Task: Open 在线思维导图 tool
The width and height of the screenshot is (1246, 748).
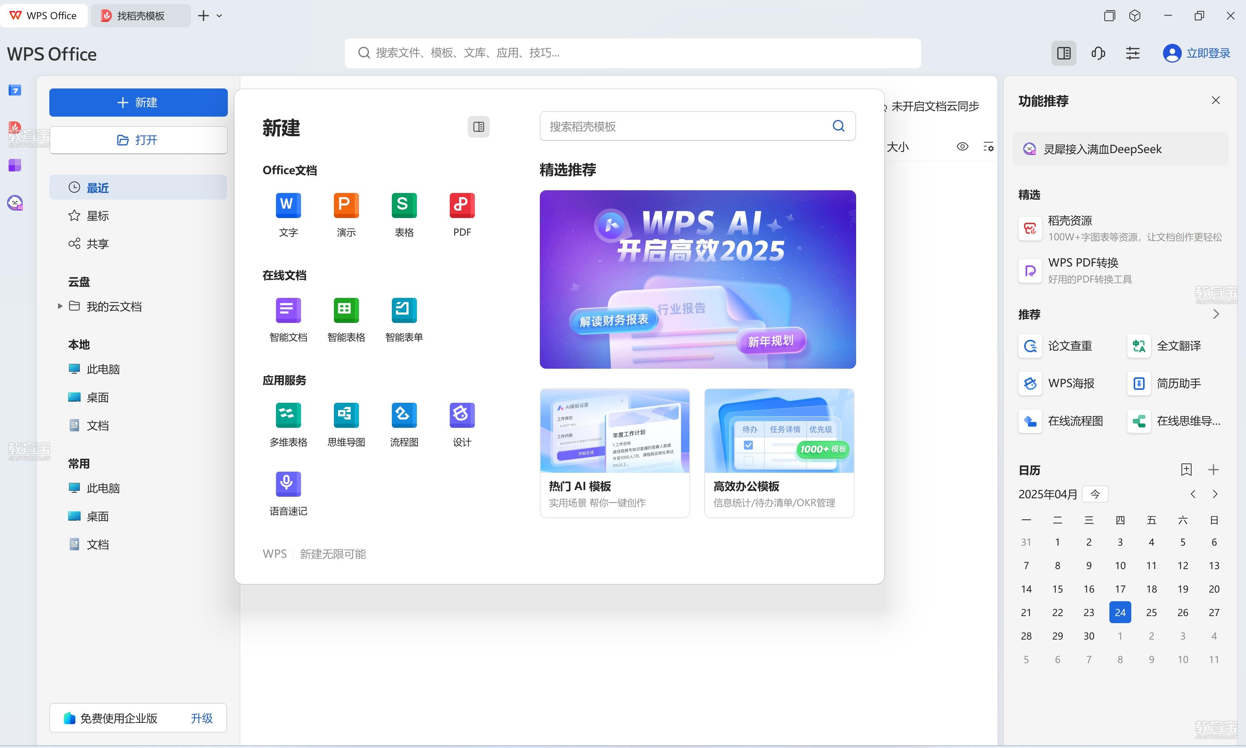Action: [x=1174, y=421]
